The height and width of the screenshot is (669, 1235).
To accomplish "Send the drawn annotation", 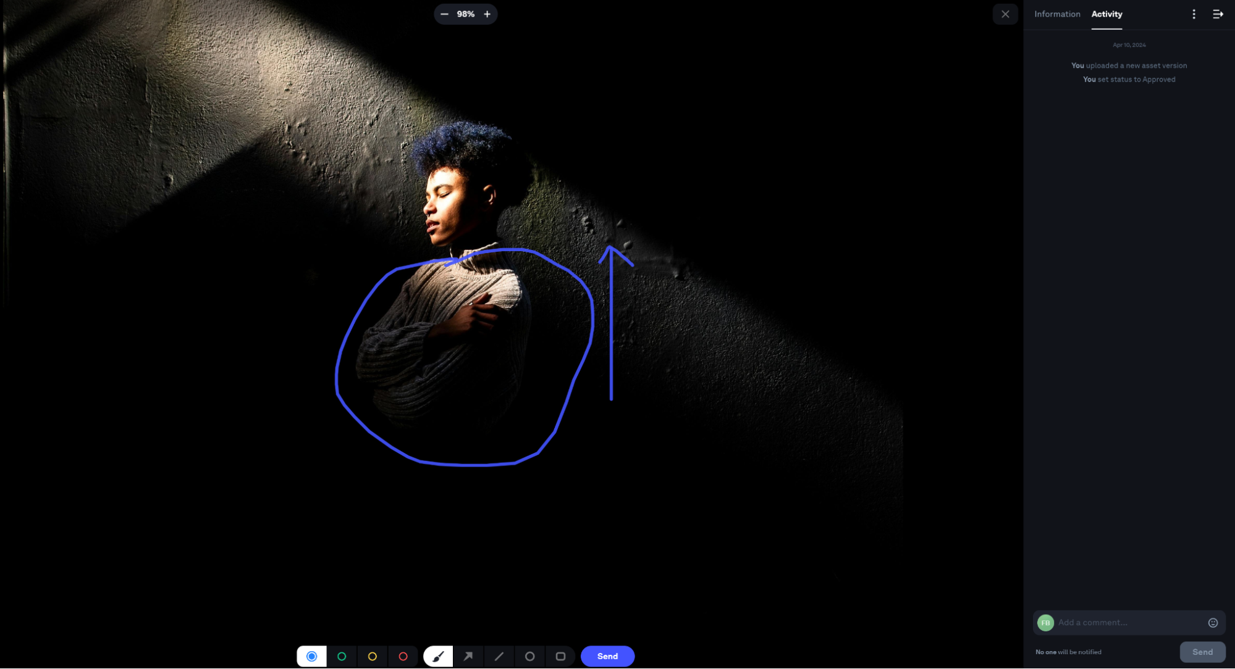I will 607,656.
